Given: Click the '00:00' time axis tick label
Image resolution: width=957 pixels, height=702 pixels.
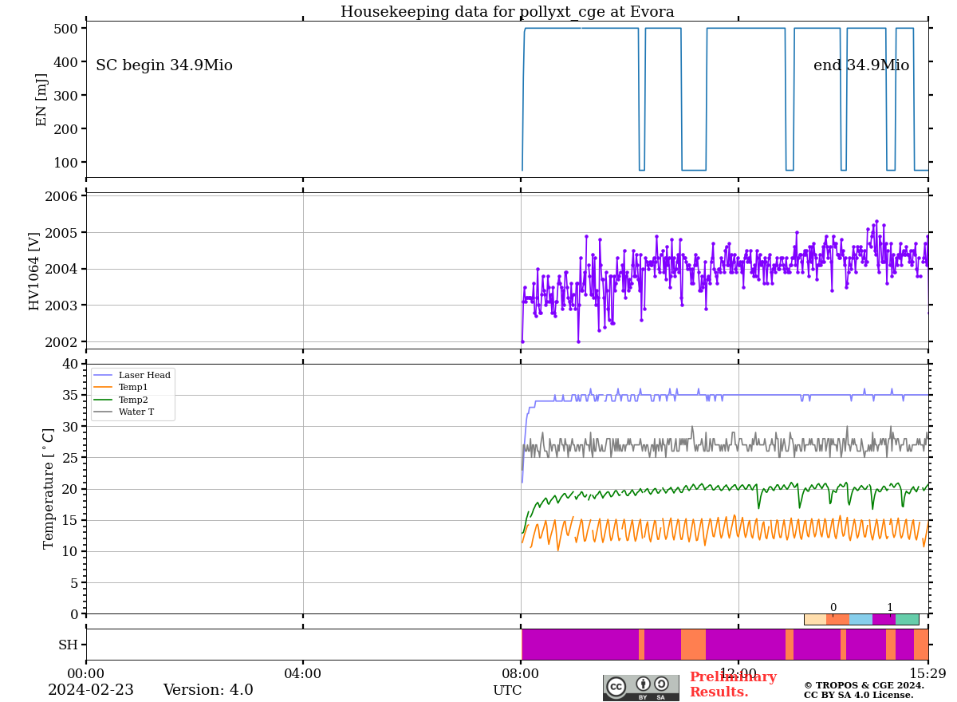Looking at the screenshot, I should click(x=85, y=674).
